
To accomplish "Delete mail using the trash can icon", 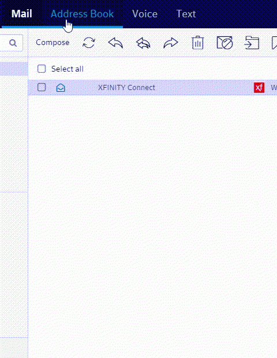I will (197, 43).
